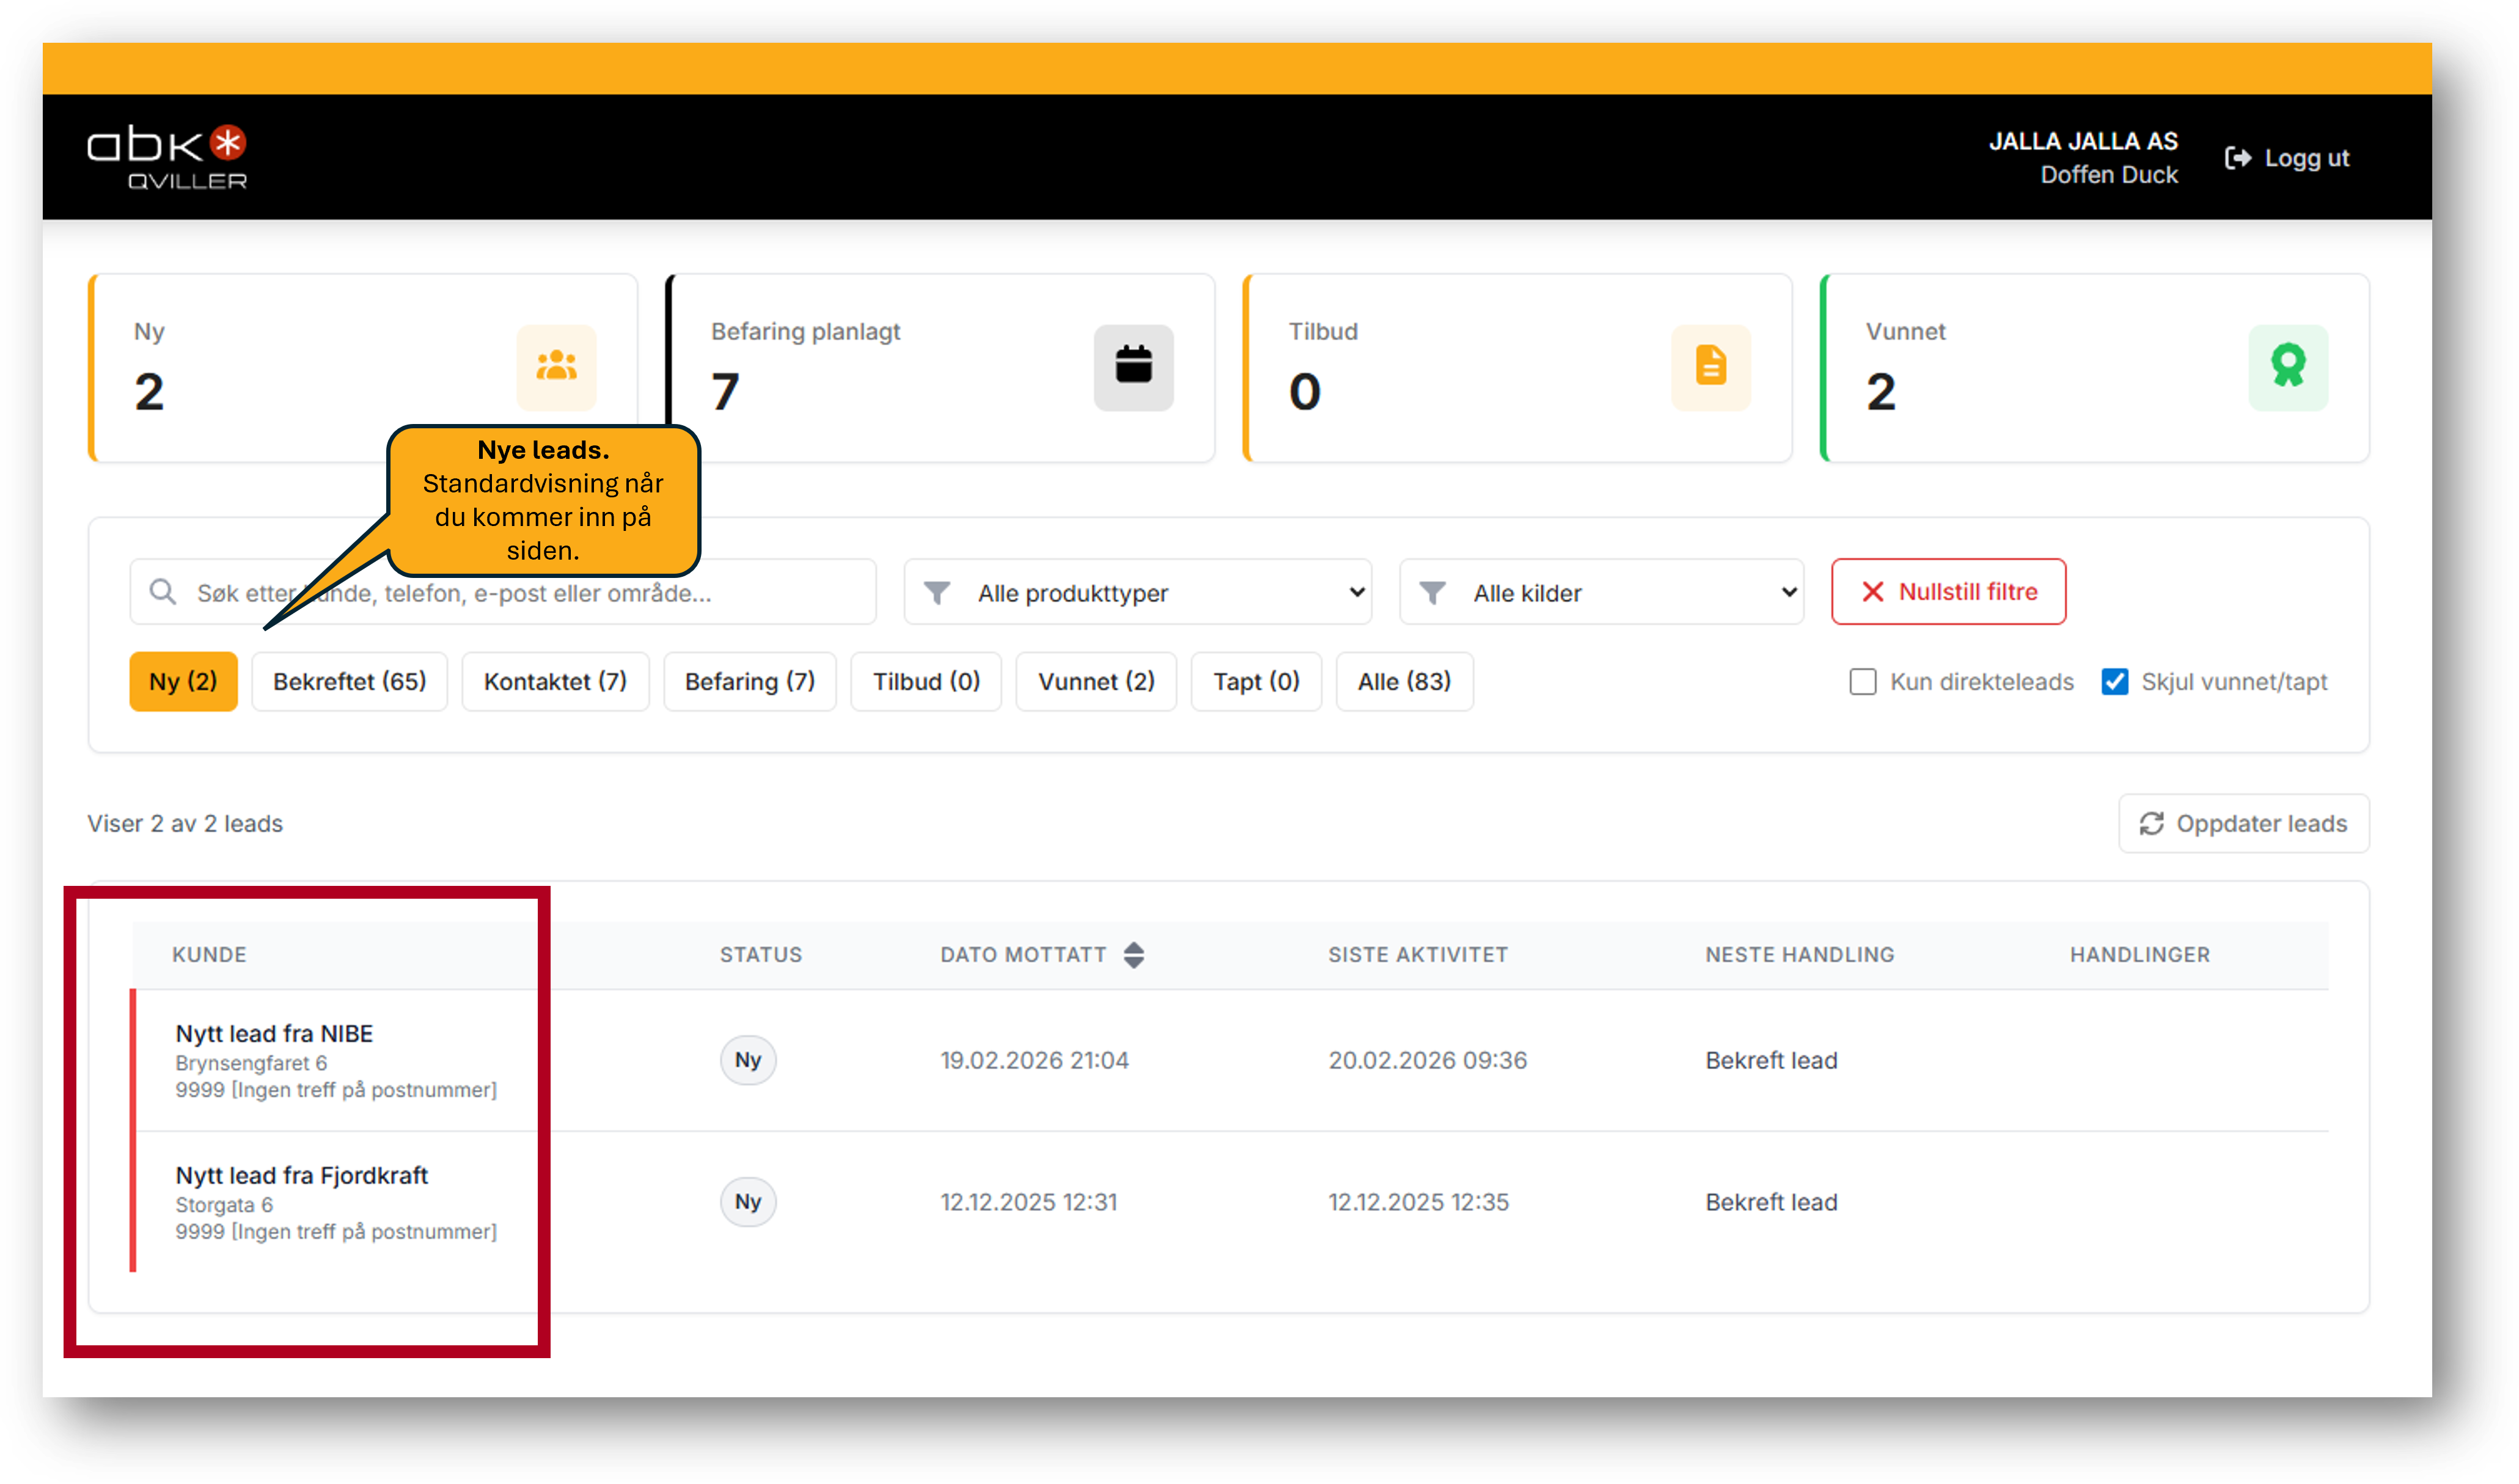Image resolution: width=2519 pixels, height=1484 pixels.
Task: Select the Kontaktet (7) tab
Action: click(x=555, y=682)
